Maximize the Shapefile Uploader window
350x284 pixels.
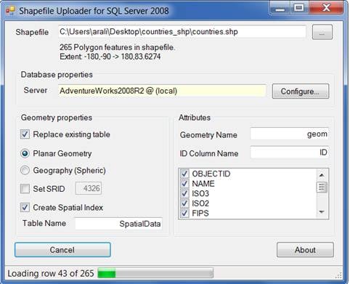[299, 8]
